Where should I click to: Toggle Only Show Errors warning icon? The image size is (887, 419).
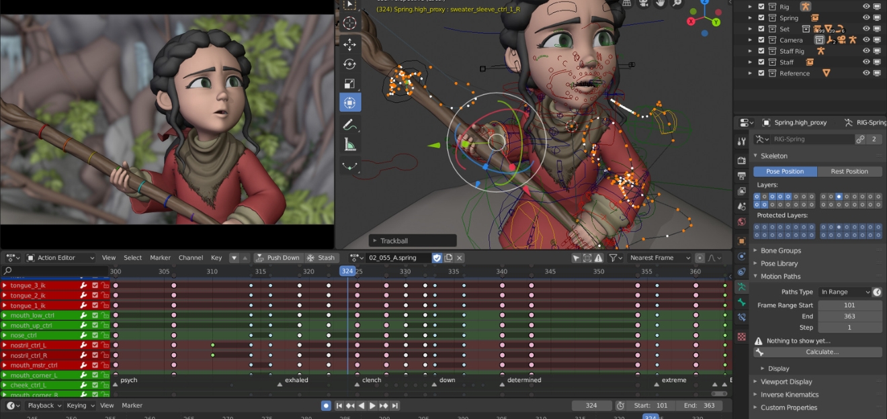(598, 258)
